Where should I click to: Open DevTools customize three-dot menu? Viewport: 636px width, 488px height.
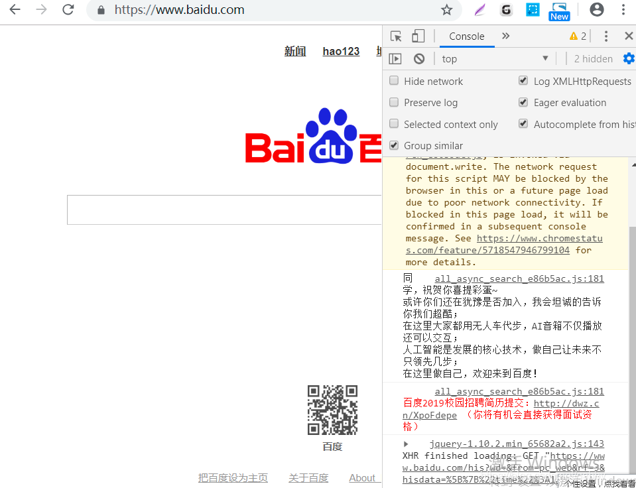pos(606,36)
